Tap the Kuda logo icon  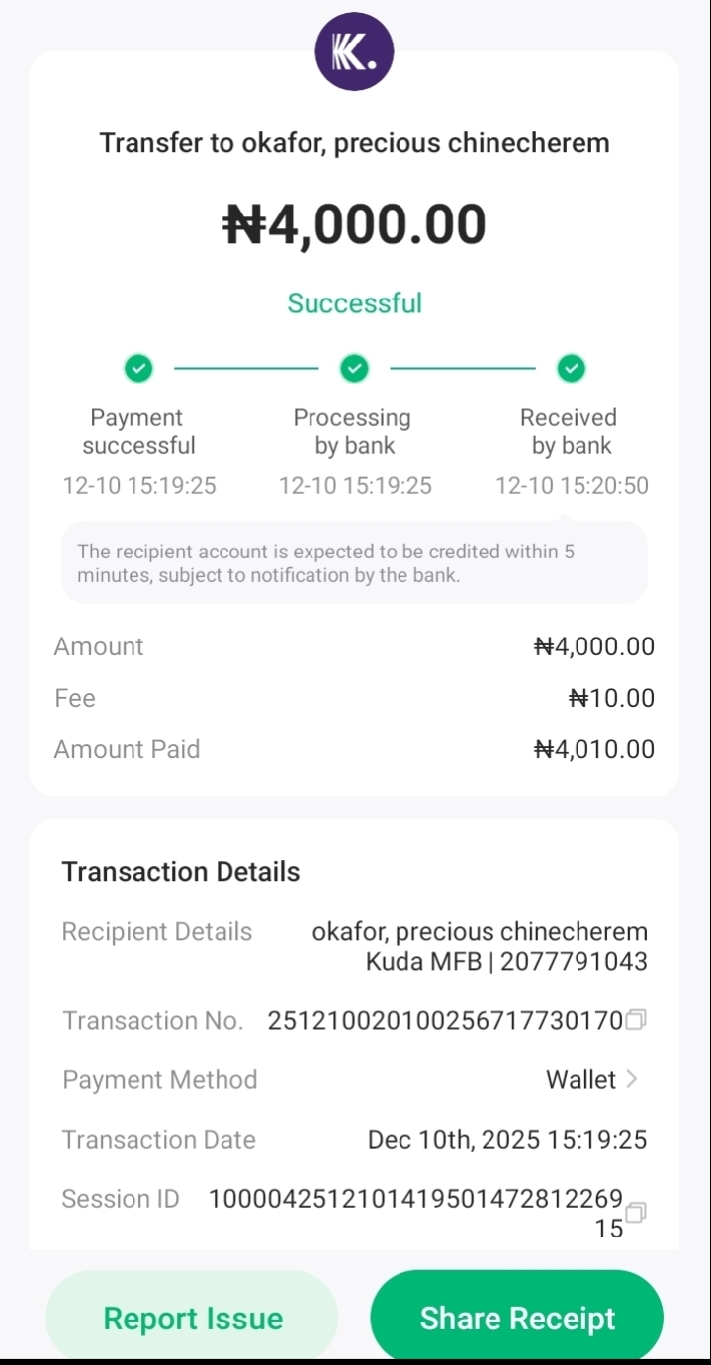[x=354, y=51]
